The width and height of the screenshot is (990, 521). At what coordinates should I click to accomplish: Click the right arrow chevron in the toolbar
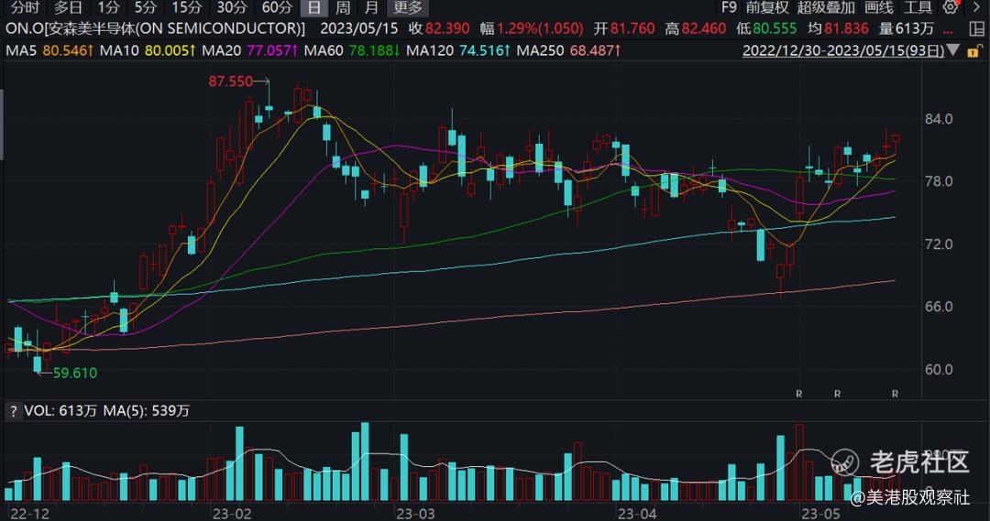coord(975,6)
